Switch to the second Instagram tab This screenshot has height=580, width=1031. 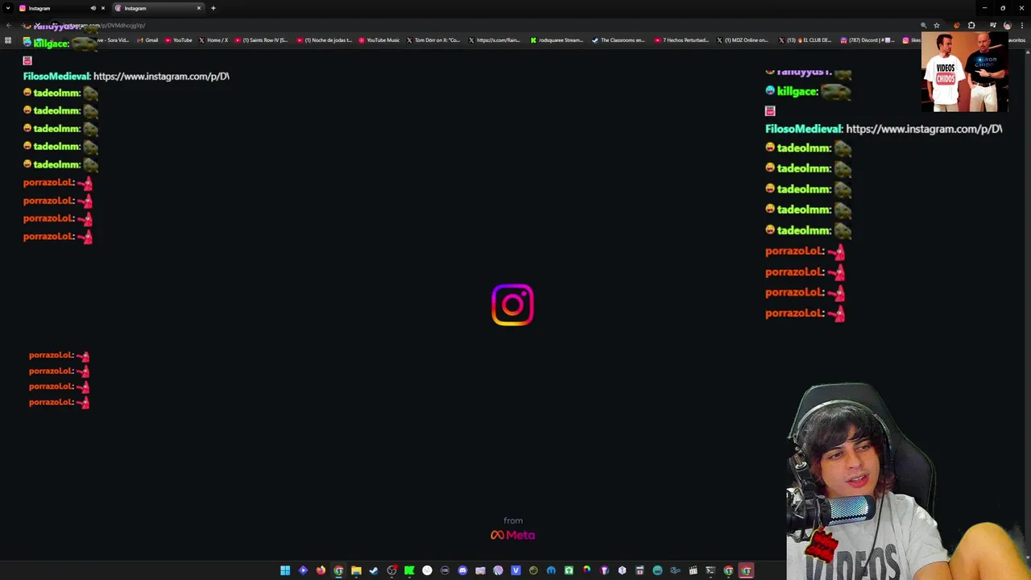pos(157,8)
